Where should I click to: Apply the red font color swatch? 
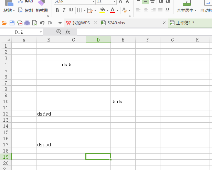[112, 10]
